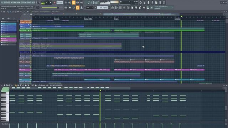Toggle the auto-scrolling arrow button
228x128 pixels.
tap(70, 7)
